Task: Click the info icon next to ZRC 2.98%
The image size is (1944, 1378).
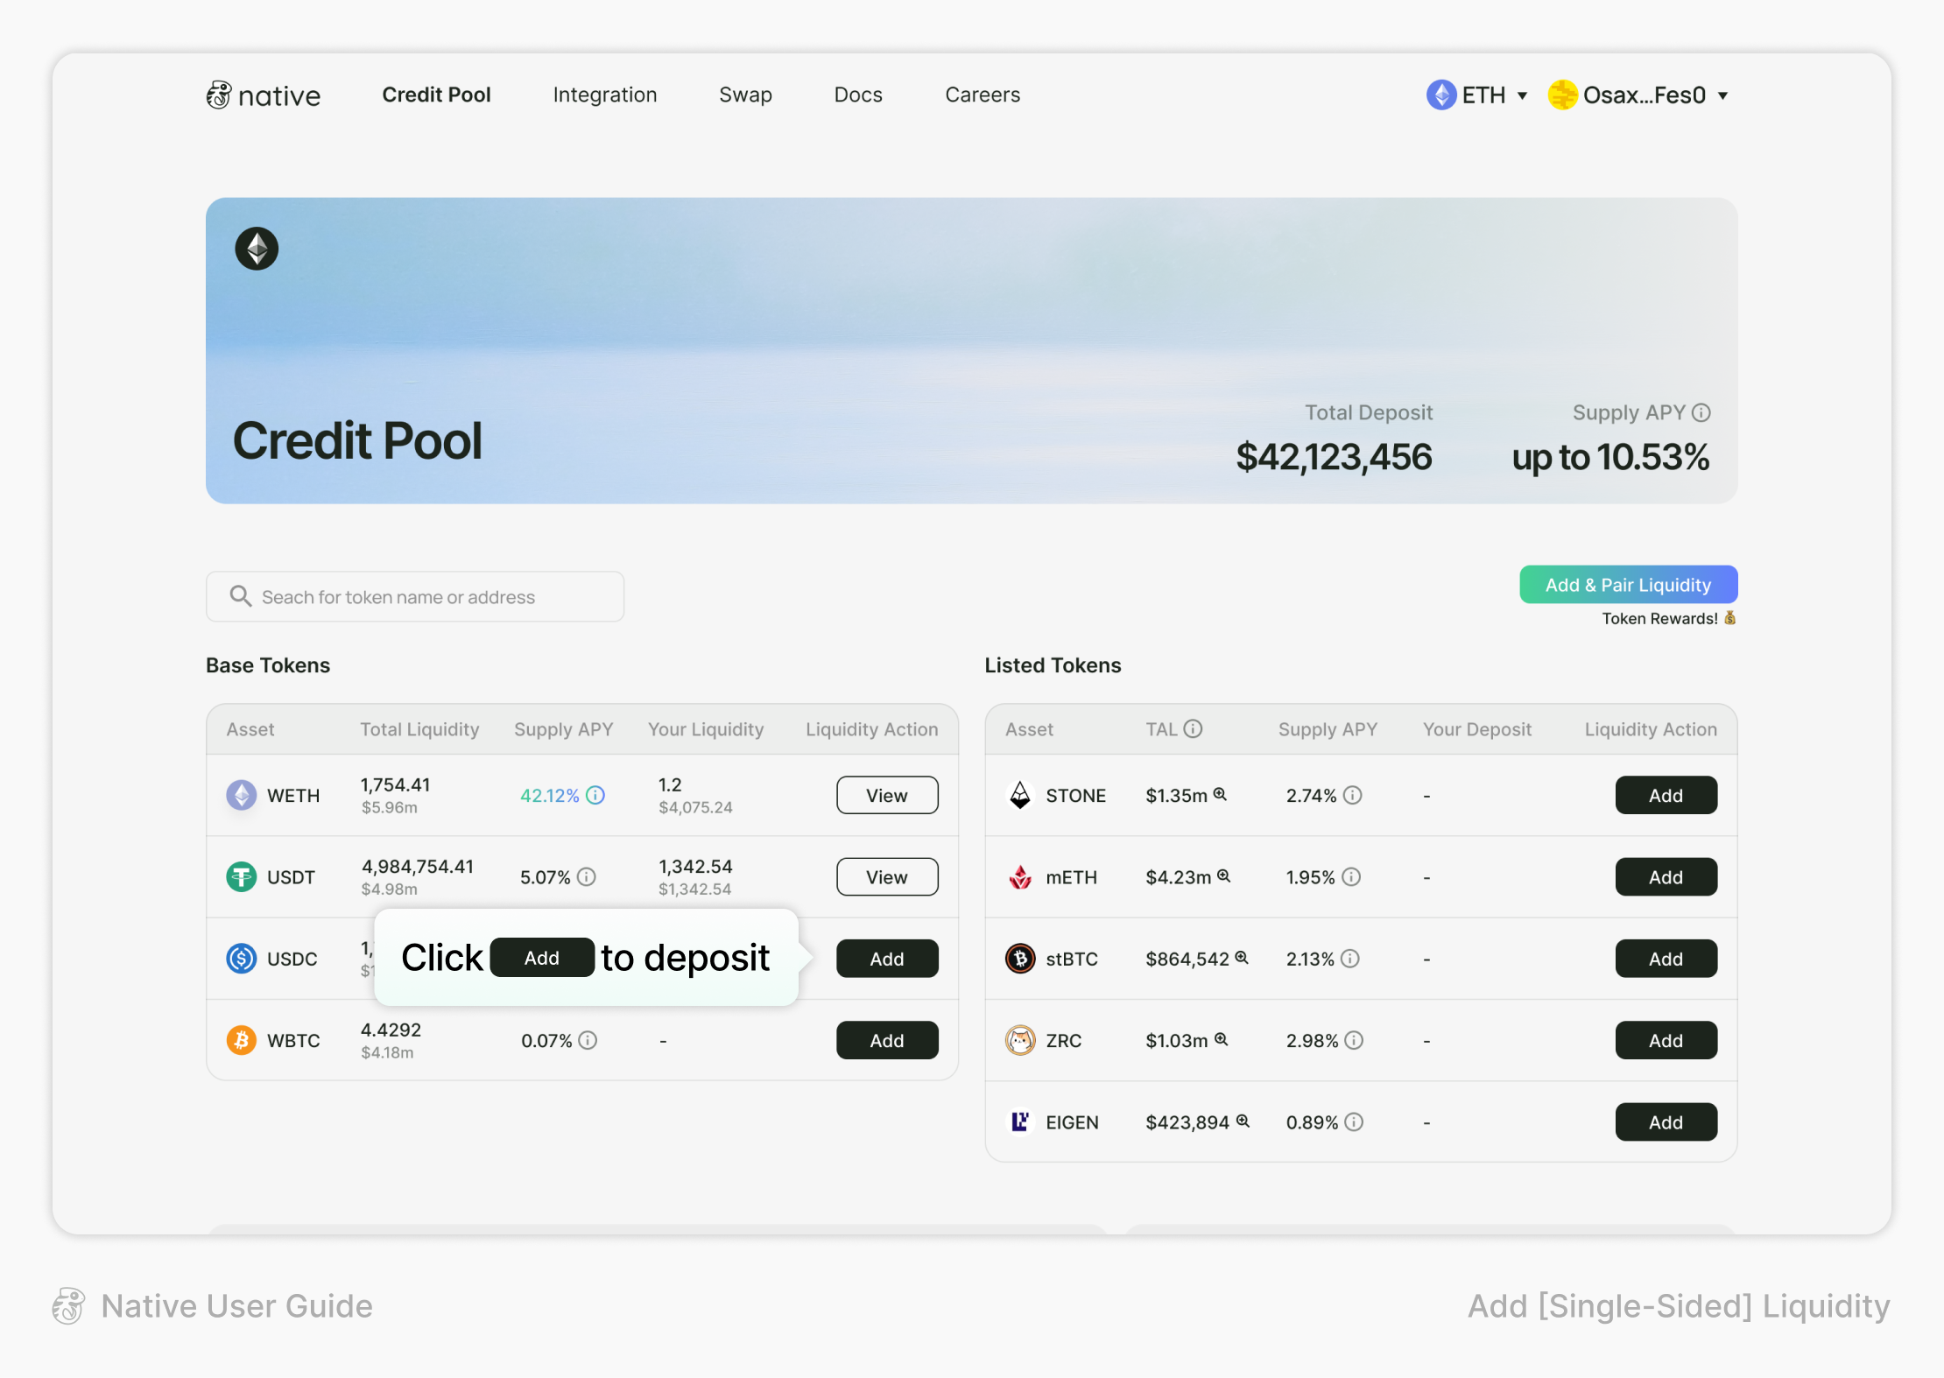Action: [1354, 1040]
